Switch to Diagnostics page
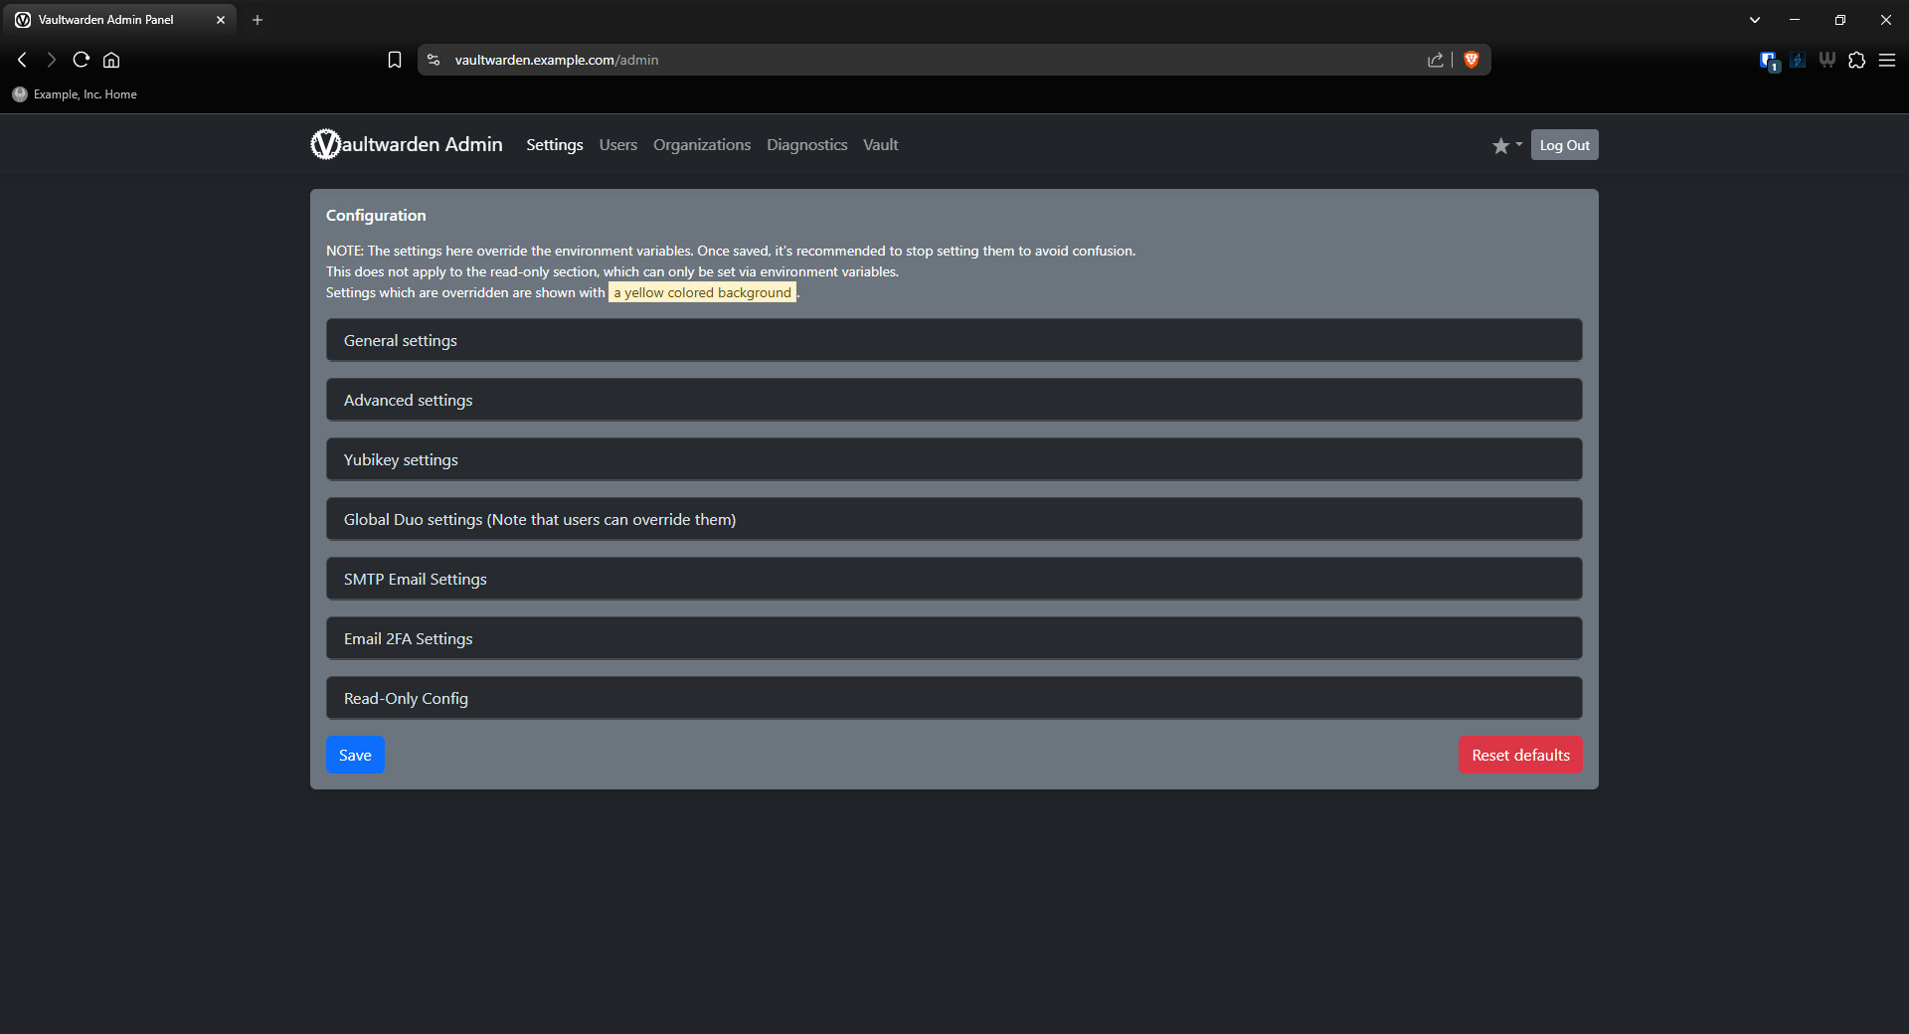Image resolution: width=1909 pixels, height=1034 pixels. point(806,145)
